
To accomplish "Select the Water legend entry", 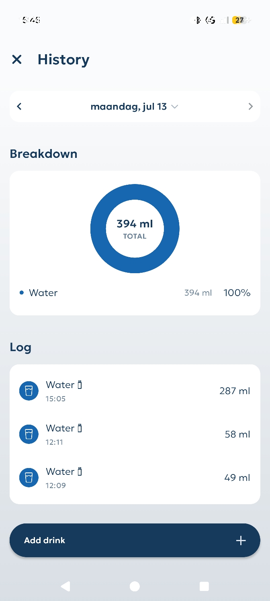I will [135, 293].
